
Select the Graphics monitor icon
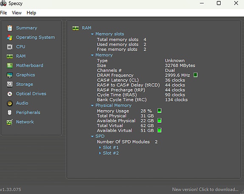click(x=10, y=75)
